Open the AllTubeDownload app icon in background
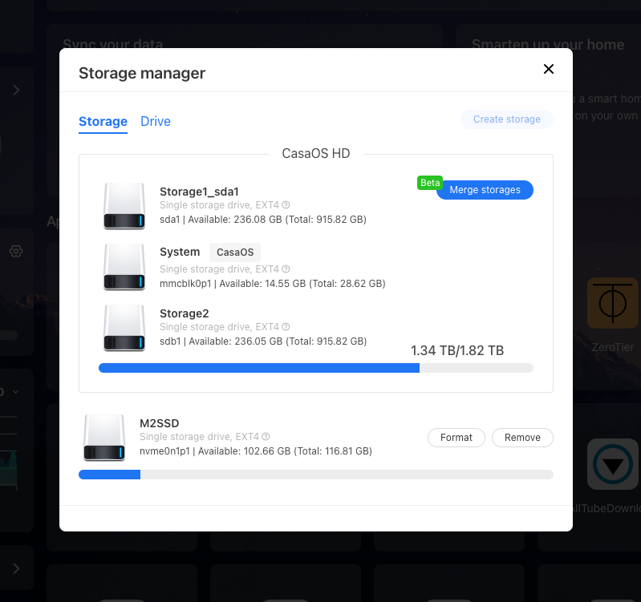 tap(612, 464)
